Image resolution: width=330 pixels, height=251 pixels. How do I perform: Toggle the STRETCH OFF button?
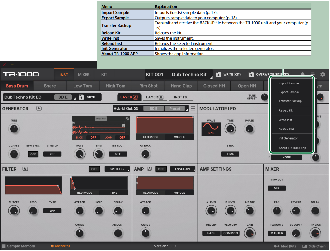coord(52,154)
